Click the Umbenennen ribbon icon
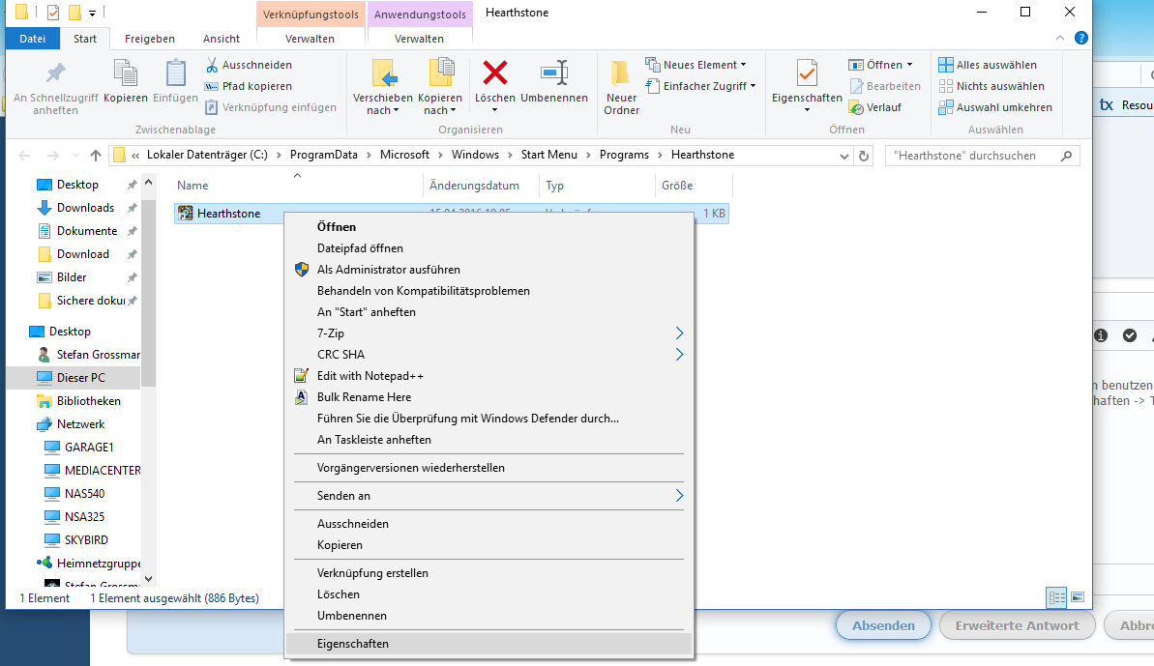Screen dimensions: 1154x666 tap(554, 72)
